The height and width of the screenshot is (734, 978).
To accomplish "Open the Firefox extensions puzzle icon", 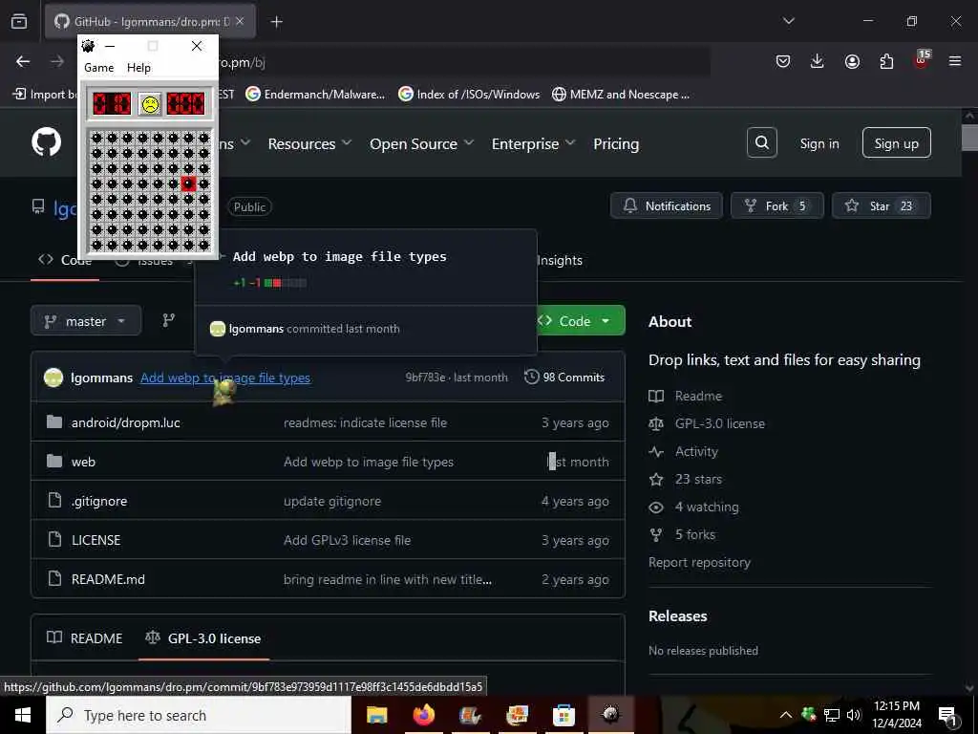I will click(x=886, y=61).
